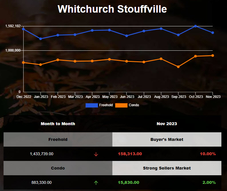The image size is (227, 191).
Task: Click the green up arrow in Condo row
Action: tap(96, 182)
